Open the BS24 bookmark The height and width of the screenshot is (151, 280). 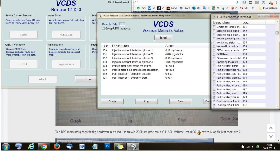click(x=185, y=8)
